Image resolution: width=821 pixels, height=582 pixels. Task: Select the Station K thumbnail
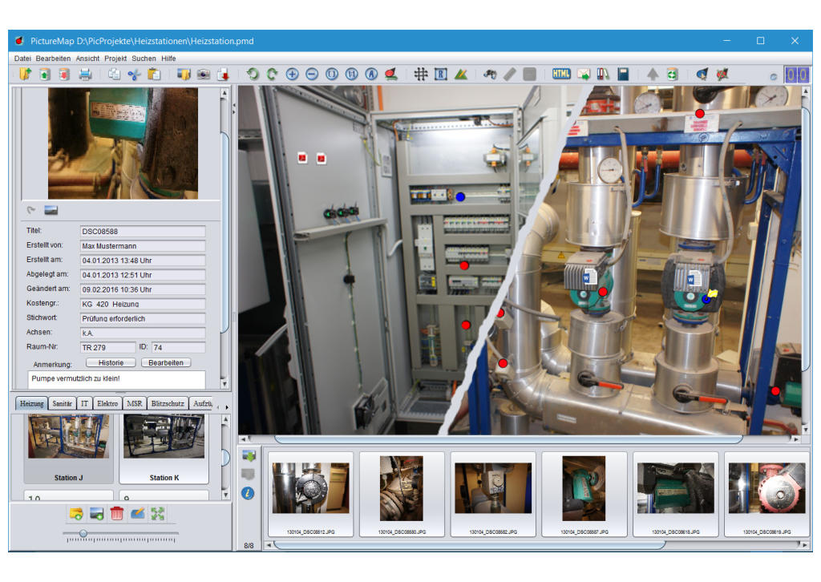pos(164,448)
